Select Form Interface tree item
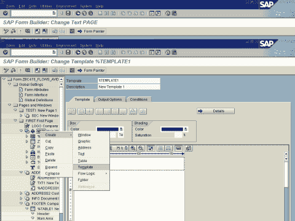Screen dimensions: 295x221 tap(36, 95)
